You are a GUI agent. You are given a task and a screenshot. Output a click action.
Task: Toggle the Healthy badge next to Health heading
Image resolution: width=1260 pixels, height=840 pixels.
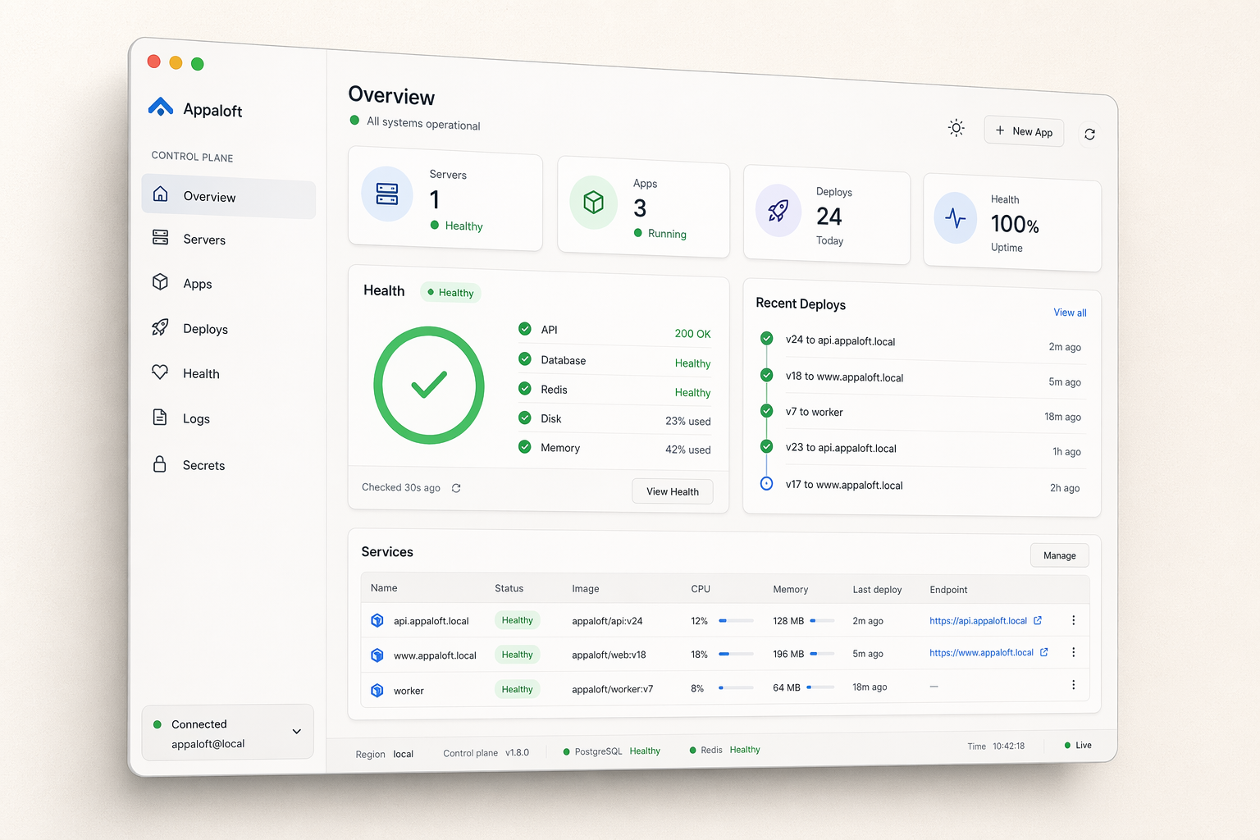450,292
